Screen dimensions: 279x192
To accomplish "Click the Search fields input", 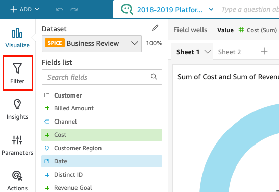I will click(102, 77).
